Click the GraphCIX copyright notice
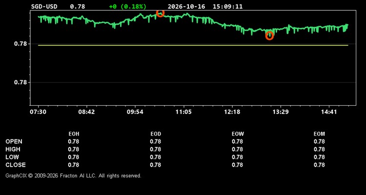 click(x=74, y=175)
